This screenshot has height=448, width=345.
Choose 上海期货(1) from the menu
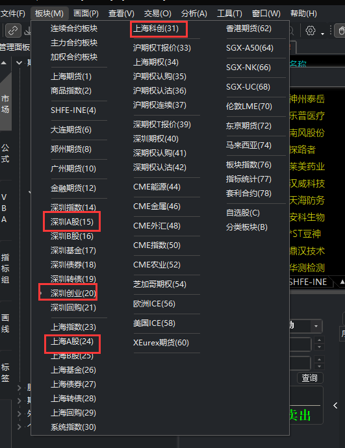click(71, 76)
